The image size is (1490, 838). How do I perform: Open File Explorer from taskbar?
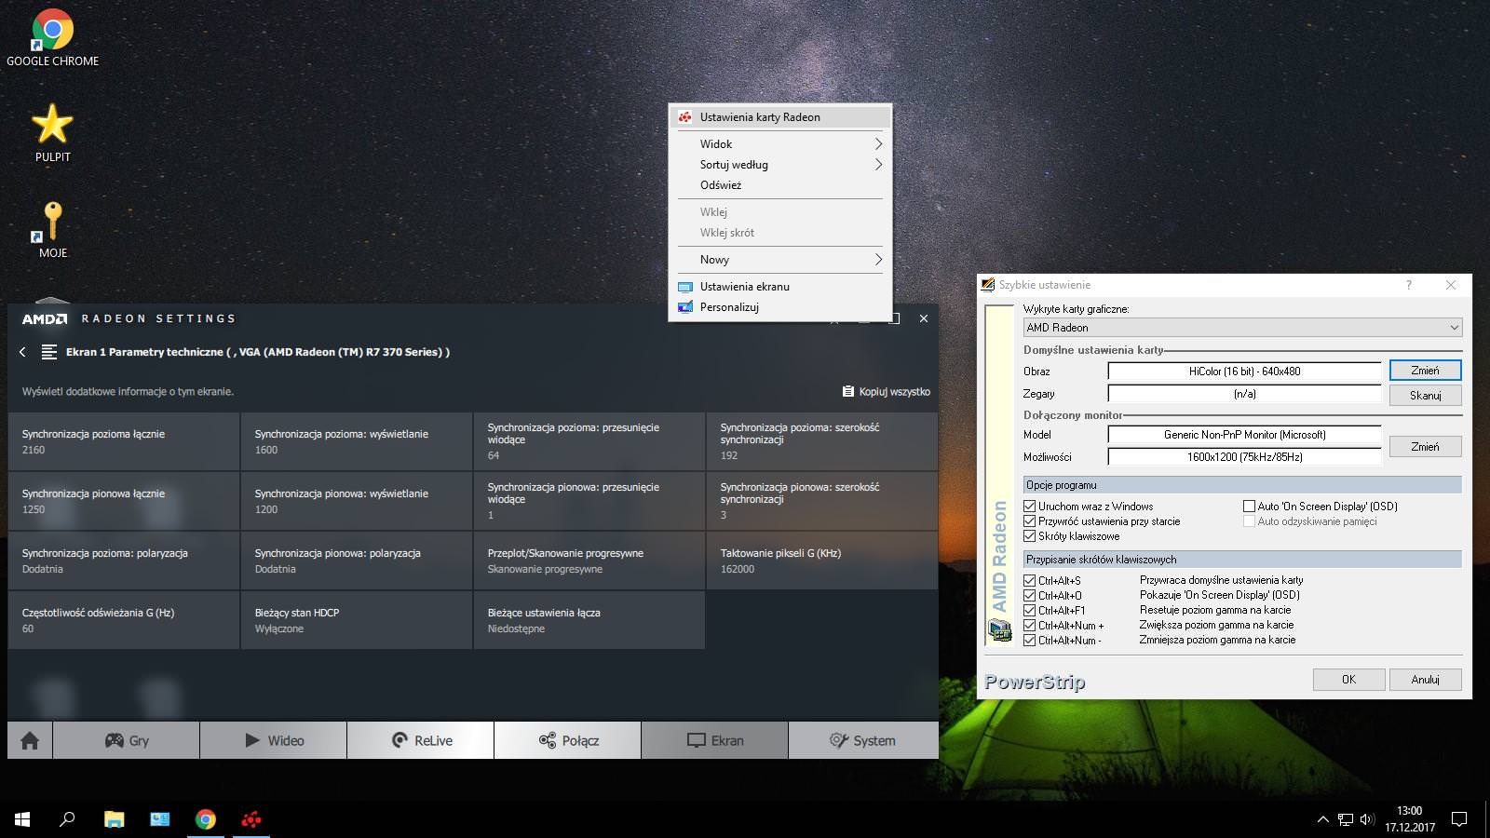tap(114, 819)
